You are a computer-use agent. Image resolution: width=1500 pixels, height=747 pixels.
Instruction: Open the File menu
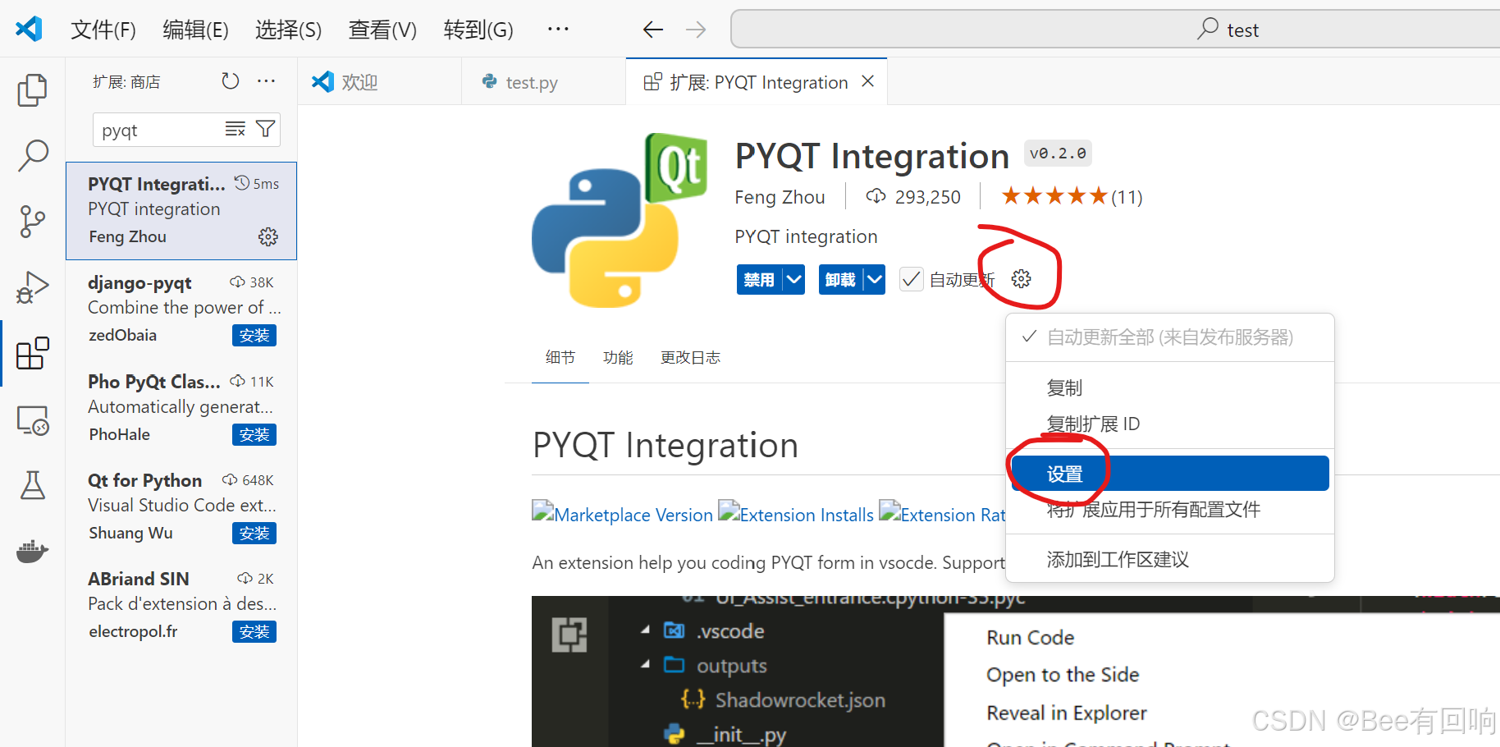tap(103, 30)
